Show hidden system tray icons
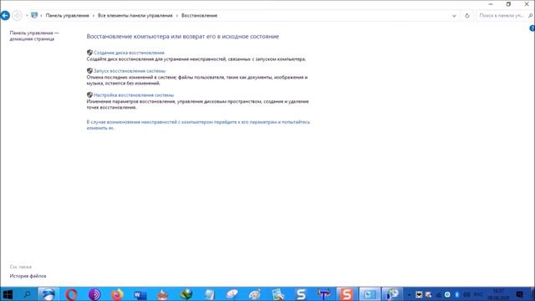Viewport: 535px width, 301px height. (409, 294)
